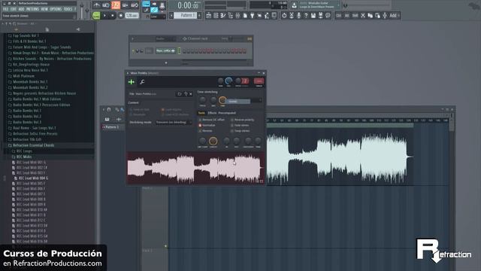Click the copy icon in shortcut toolbar
The height and width of the screenshot is (271, 481).
coord(371,15)
